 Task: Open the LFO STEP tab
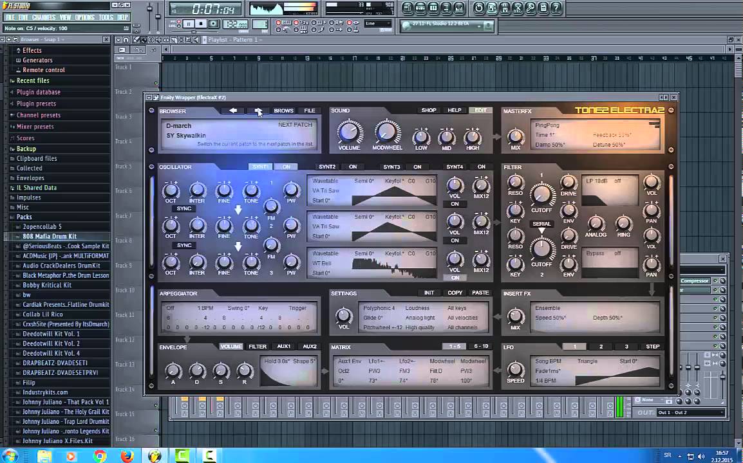tap(652, 347)
